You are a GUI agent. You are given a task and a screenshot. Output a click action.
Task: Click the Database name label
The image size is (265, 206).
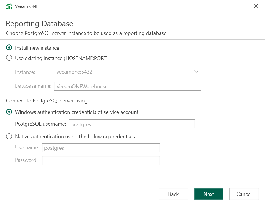coord(33,86)
